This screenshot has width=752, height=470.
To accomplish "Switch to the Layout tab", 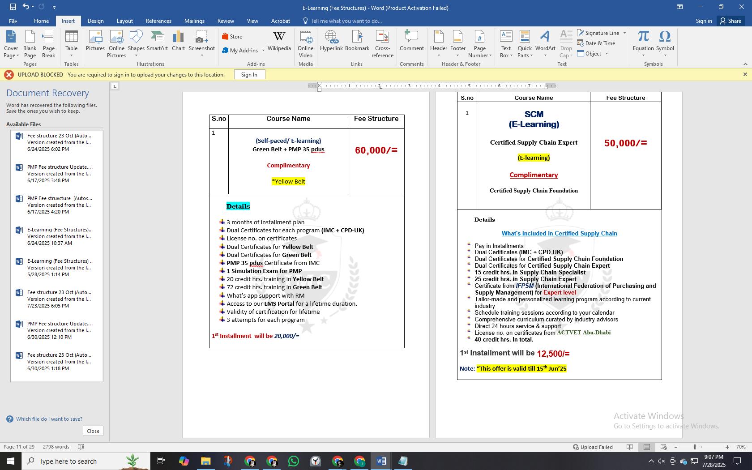I will tap(124, 21).
